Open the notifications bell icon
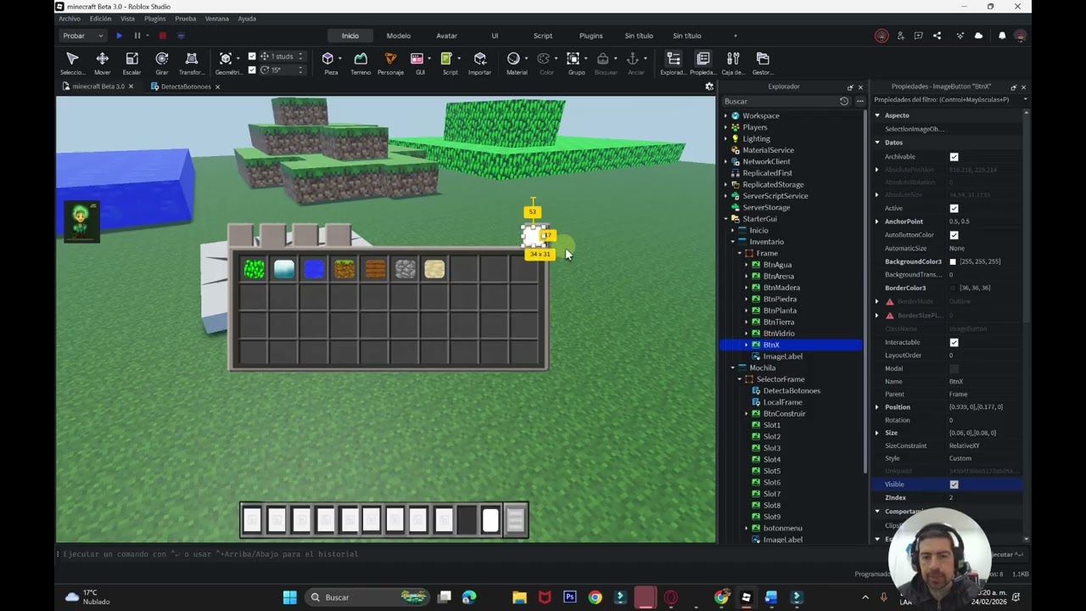This screenshot has height=611, width=1086. click(x=1002, y=36)
